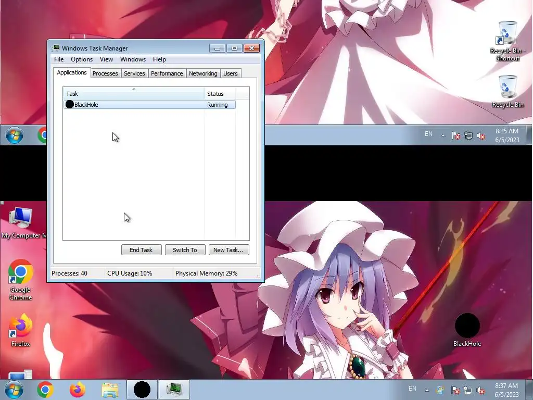Click the muted volume icon in bottom tray

coord(480,390)
